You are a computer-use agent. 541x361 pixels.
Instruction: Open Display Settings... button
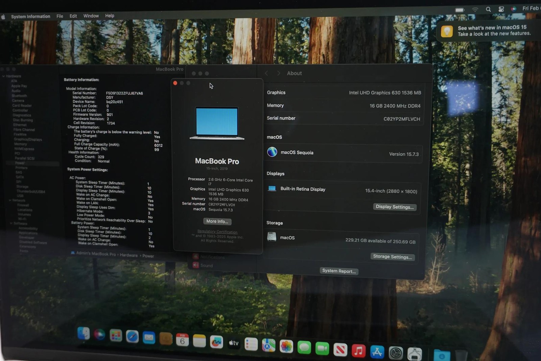pyautogui.click(x=395, y=207)
